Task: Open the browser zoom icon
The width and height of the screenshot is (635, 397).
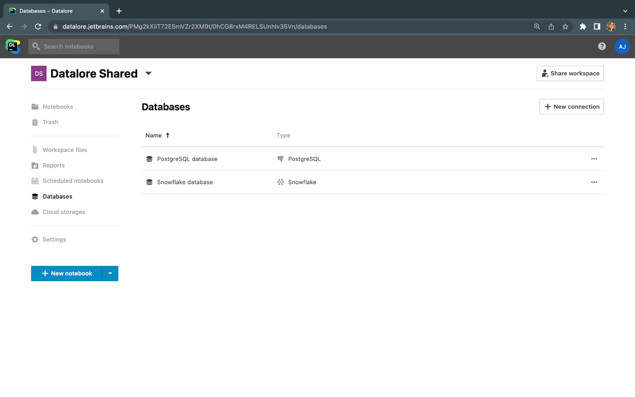Action: [537, 27]
